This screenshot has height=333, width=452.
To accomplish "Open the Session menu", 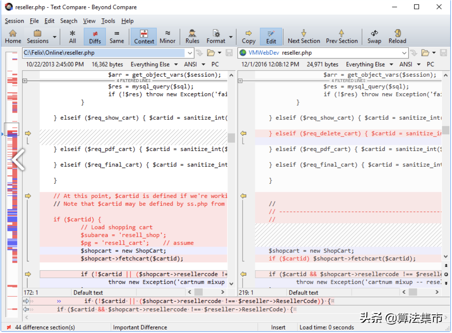I will 14,21.
